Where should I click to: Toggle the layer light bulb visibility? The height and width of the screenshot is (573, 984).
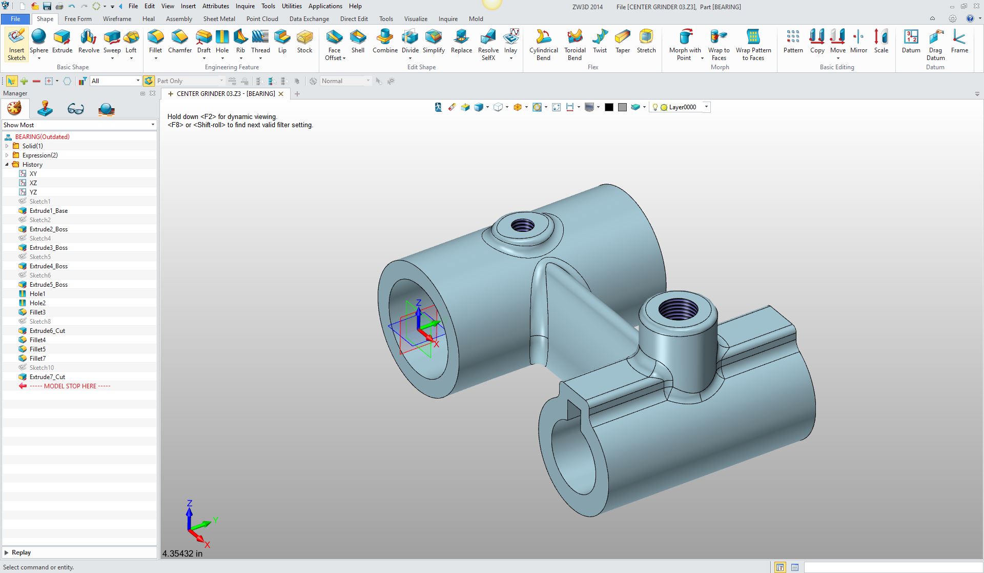tap(654, 107)
